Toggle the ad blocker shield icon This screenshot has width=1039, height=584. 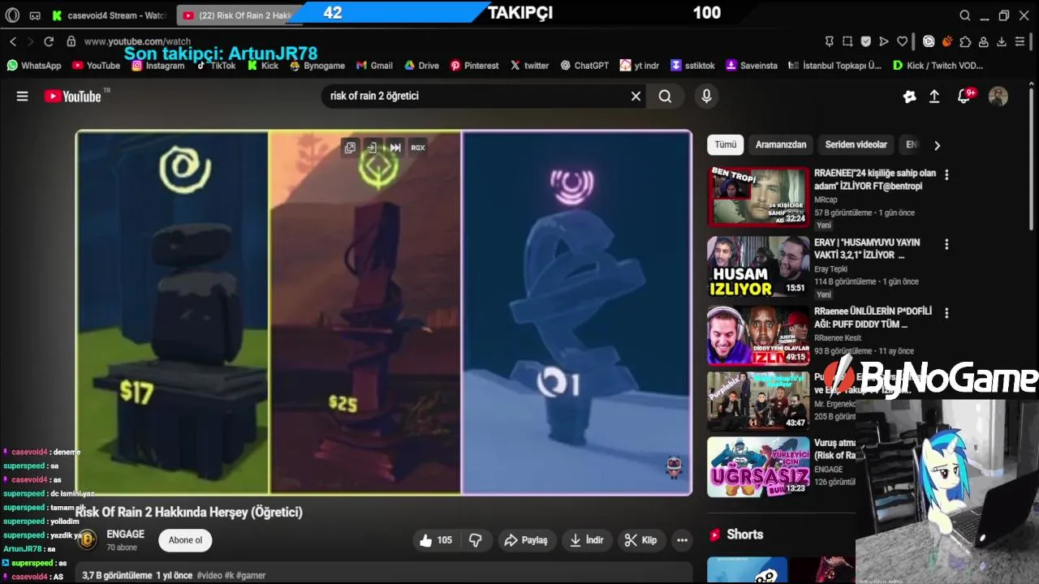pos(866,41)
